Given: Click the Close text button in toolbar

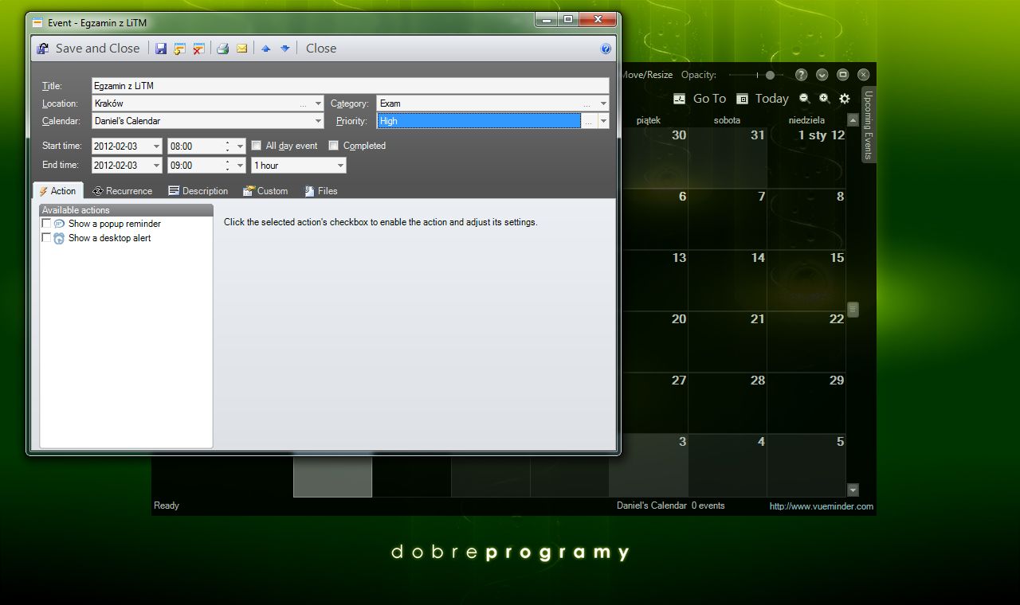Looking at the screenshot, I should pyautogui.click(x=321, y=49).
